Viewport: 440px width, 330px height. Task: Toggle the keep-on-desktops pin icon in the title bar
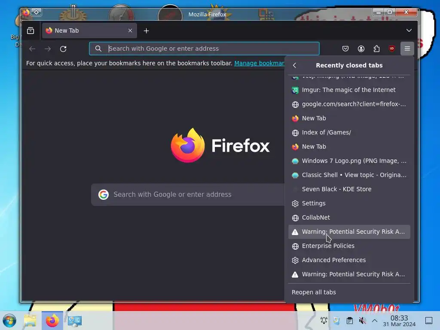(37, 12)
